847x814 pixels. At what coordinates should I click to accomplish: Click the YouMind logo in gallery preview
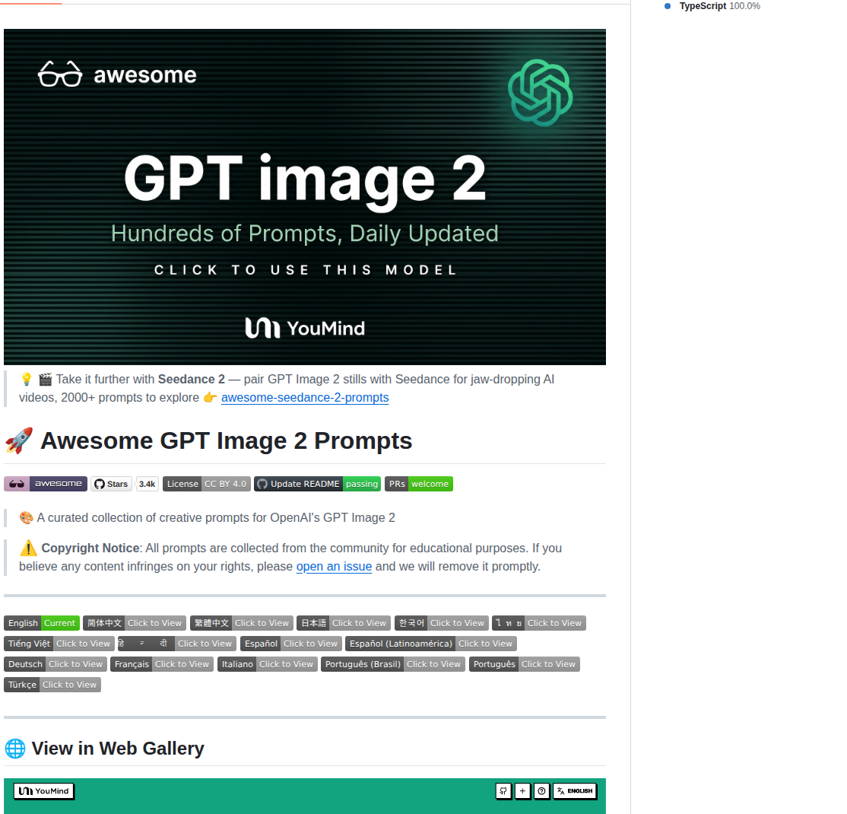tap(44, 791)
